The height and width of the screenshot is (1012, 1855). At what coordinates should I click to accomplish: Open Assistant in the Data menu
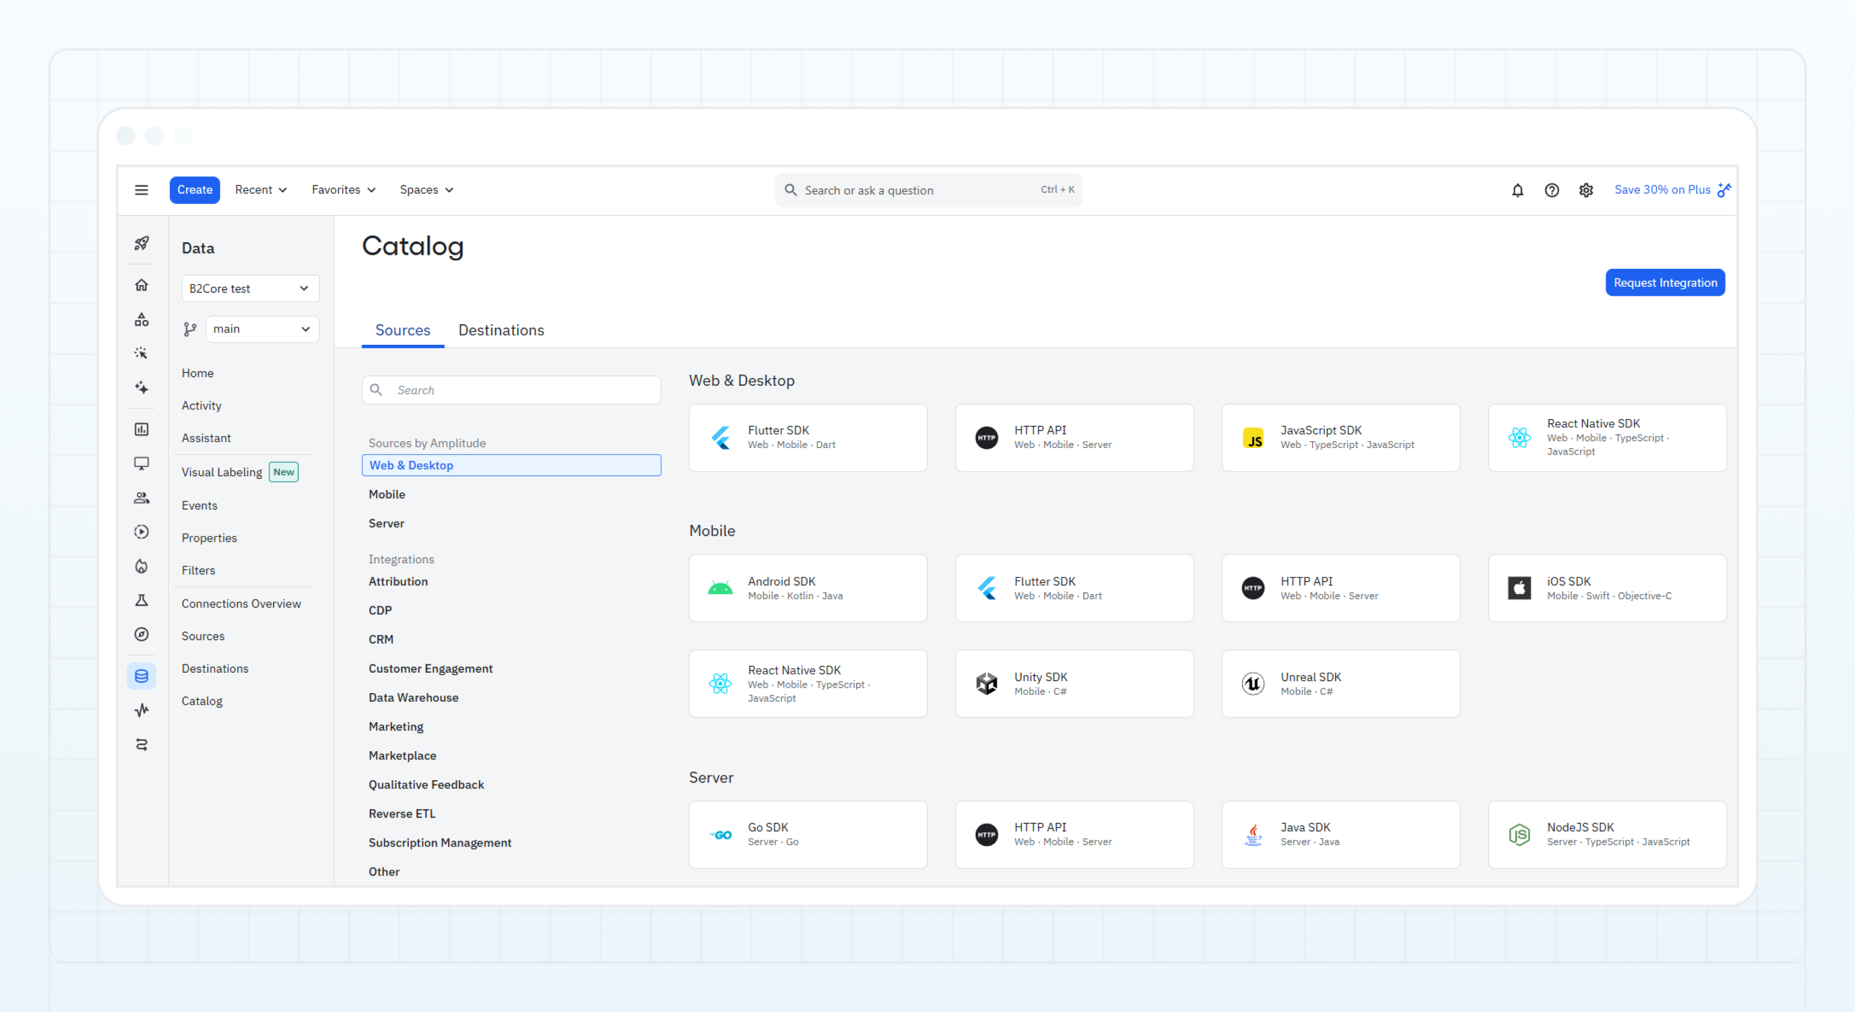pyautogui.click(x=206, y=438)
